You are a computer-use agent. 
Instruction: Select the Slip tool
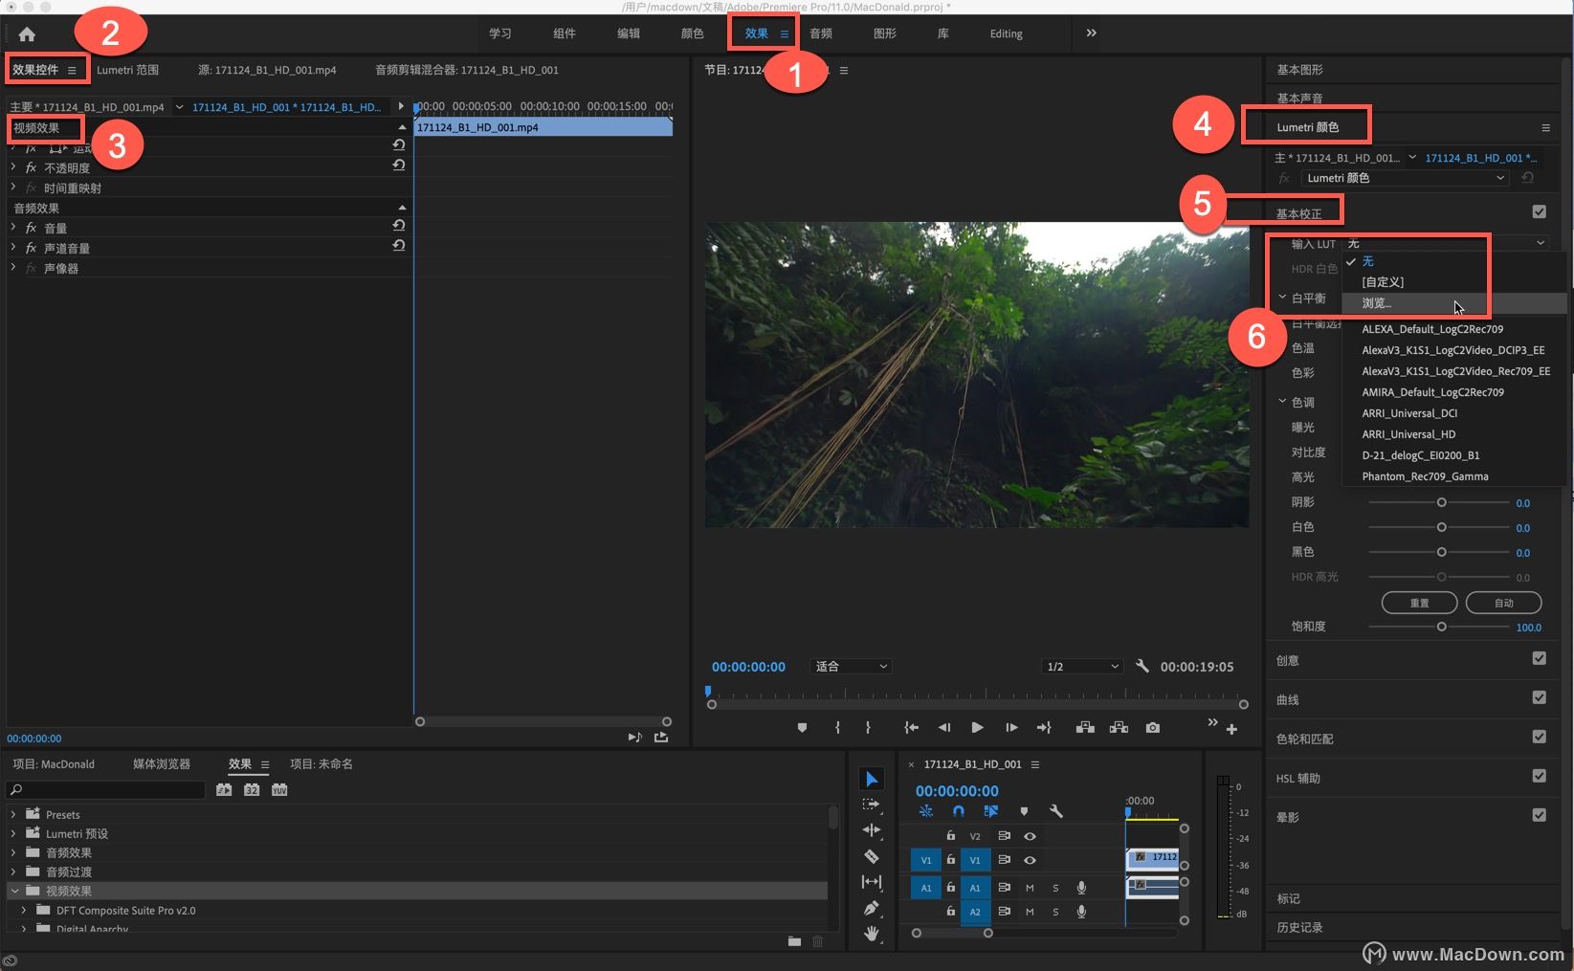[x=871, y=882]
